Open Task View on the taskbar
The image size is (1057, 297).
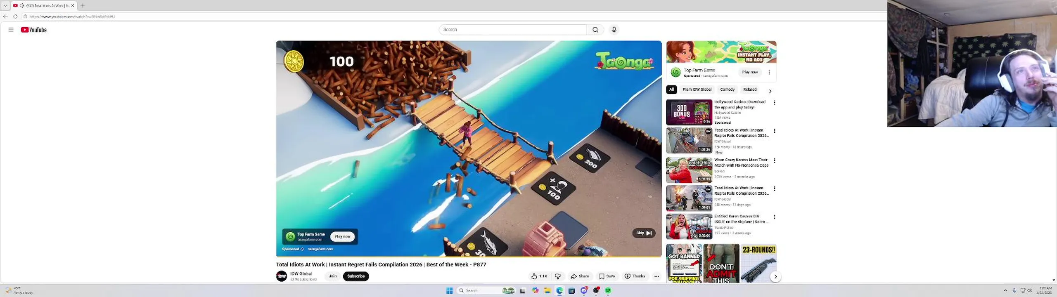[523, 290]
